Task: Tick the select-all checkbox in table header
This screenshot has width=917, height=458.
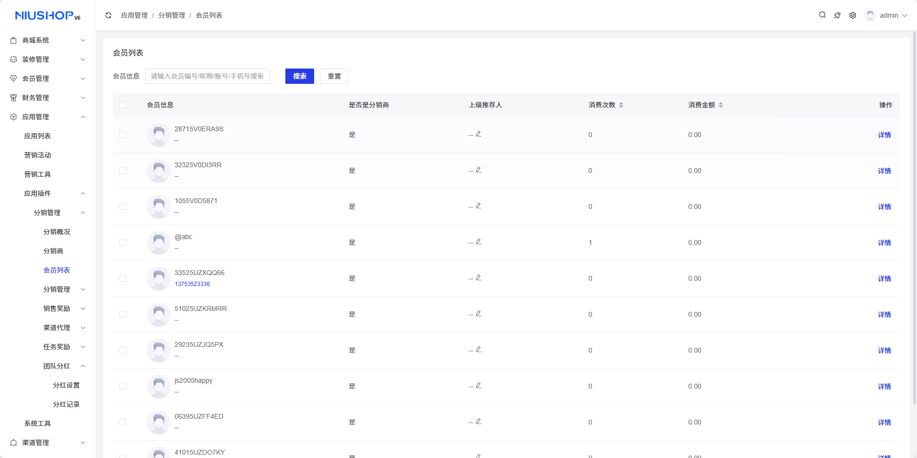Action: [x=123, y=105]
